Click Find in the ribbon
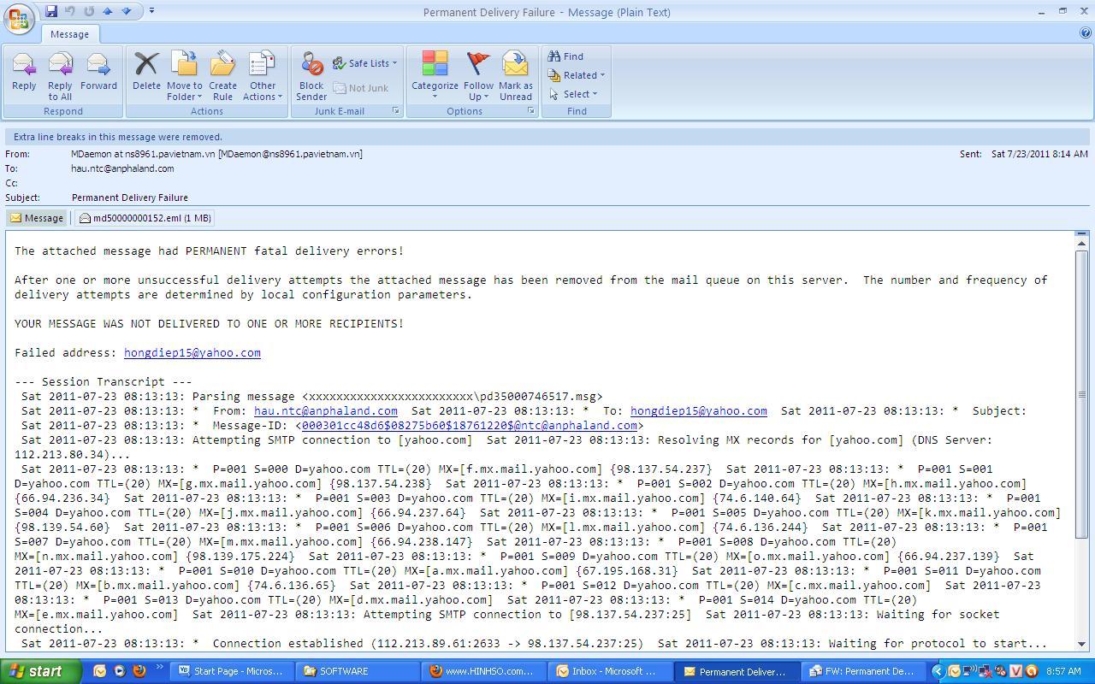Viewport: 1095px width, 684px height. [x=565, y=56]
